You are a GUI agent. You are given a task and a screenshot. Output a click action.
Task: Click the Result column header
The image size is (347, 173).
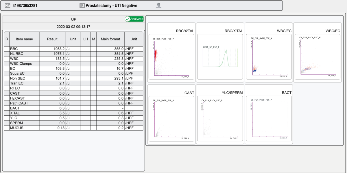52,39
